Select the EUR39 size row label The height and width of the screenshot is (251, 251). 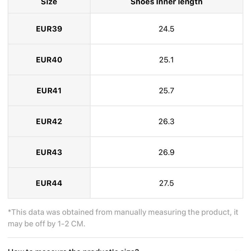pos(49,29)
